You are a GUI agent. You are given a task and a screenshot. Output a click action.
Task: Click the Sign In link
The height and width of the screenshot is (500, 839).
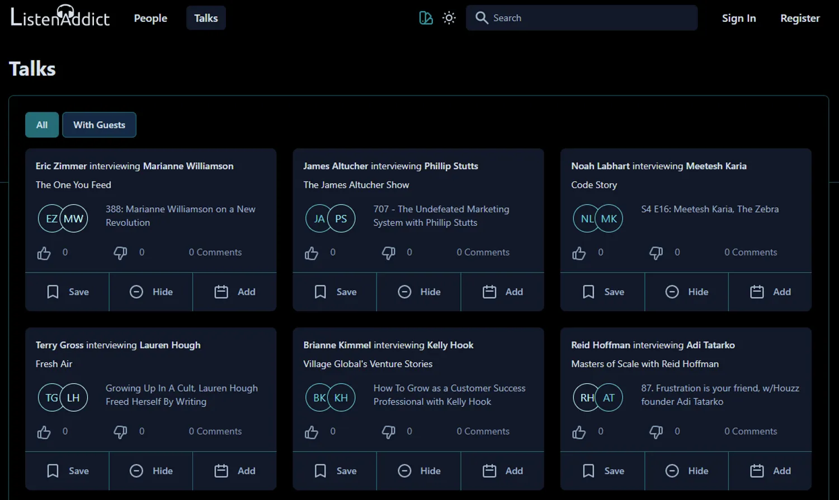(738, 18)
